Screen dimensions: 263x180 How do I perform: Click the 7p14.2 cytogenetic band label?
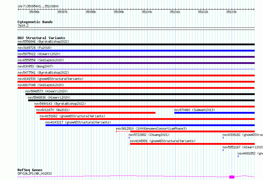pyautogui.click(x=23, y=26)
